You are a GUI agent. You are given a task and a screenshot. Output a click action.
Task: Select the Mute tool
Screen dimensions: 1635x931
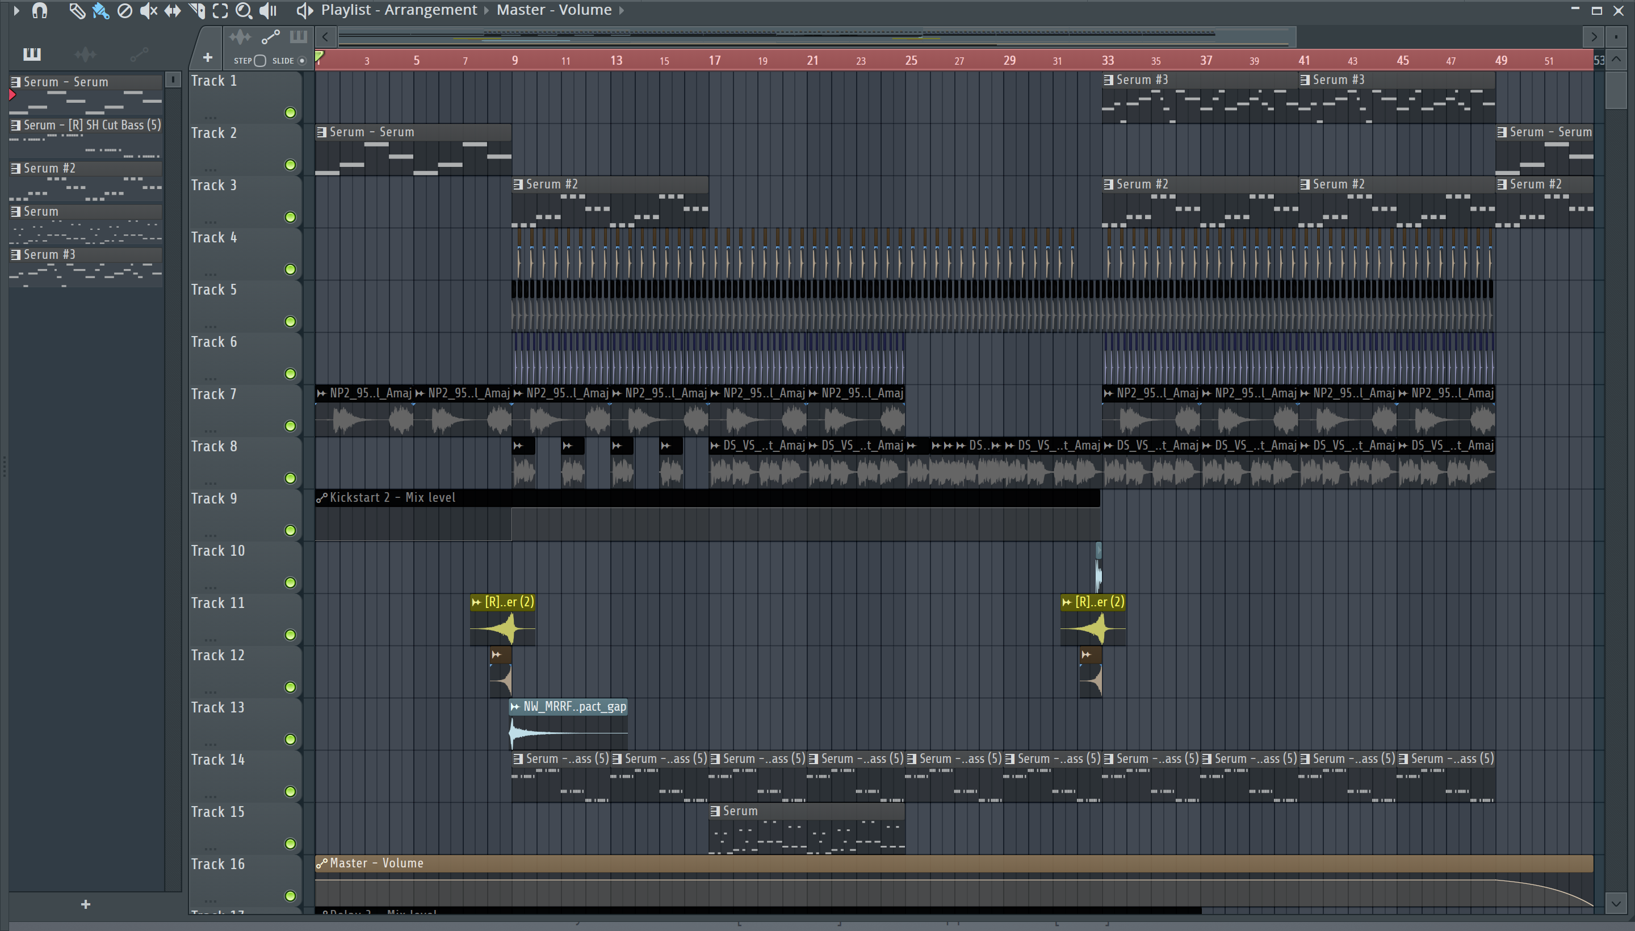(148, 10)
